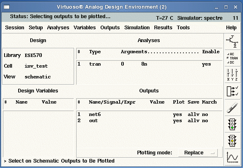Open Choose Analyses AC TRAN DC icon
This screenshot has height=168, width=243.
[232, 58]
